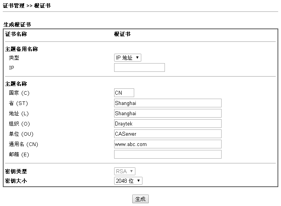Click the 证书名称 label
The height and width of the screenshot is (206, 281).
(16, 34)
